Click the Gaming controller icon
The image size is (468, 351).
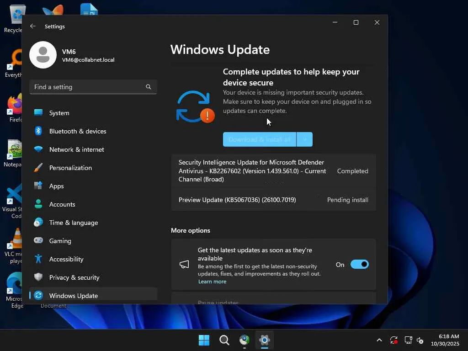pos(38,240)
